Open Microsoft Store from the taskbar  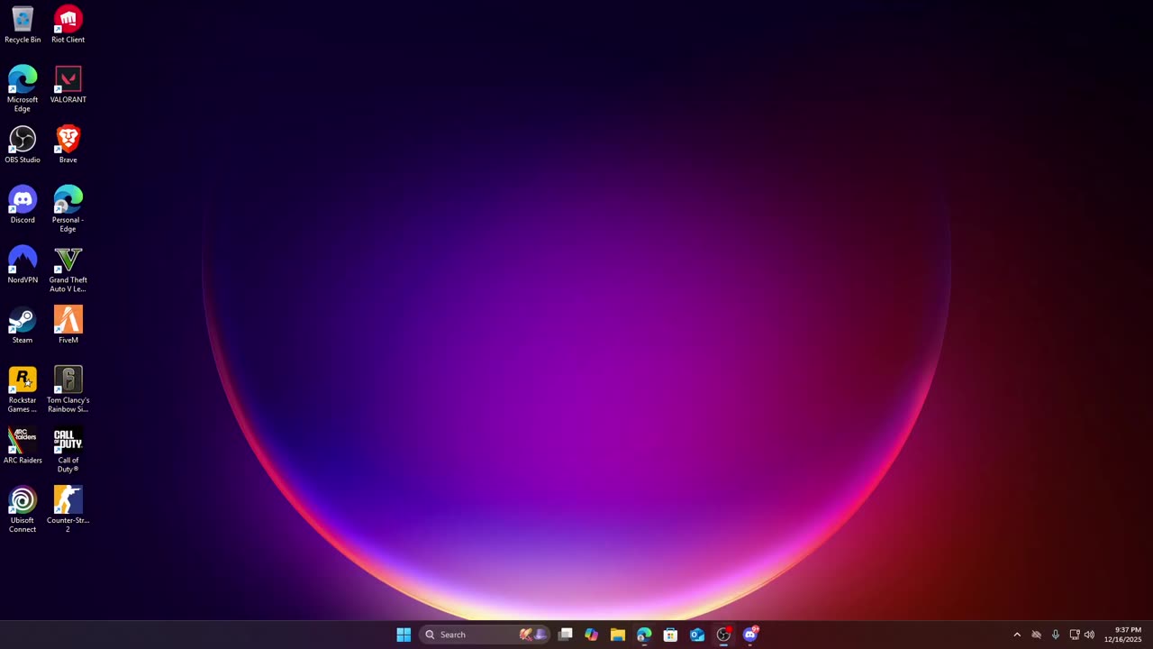(670, 635)
